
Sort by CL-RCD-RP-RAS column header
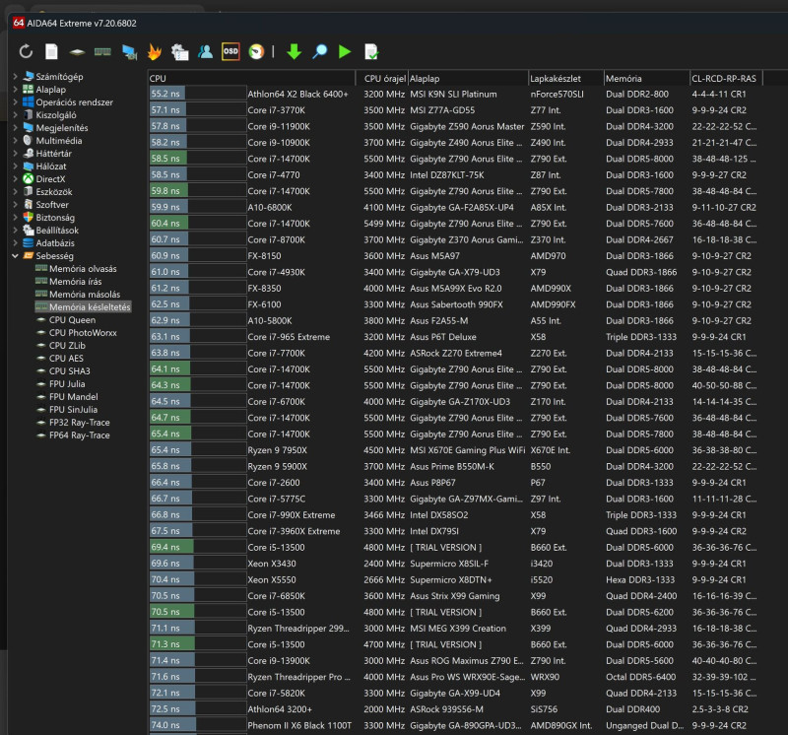coord(726,79)
